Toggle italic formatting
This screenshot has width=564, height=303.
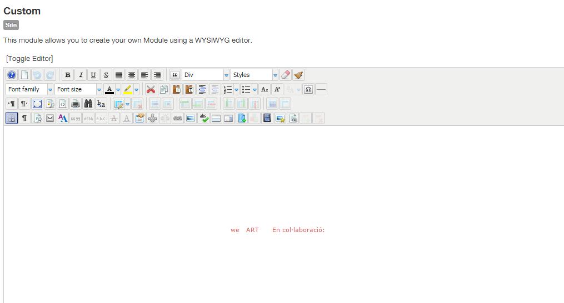tap(81, 75)
